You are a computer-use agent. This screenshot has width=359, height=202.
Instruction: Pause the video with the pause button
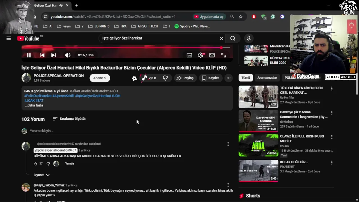29,55
